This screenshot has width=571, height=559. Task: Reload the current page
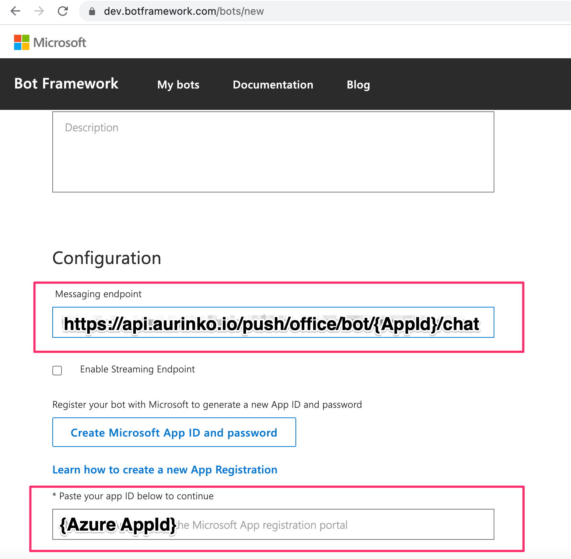point(63,11)
